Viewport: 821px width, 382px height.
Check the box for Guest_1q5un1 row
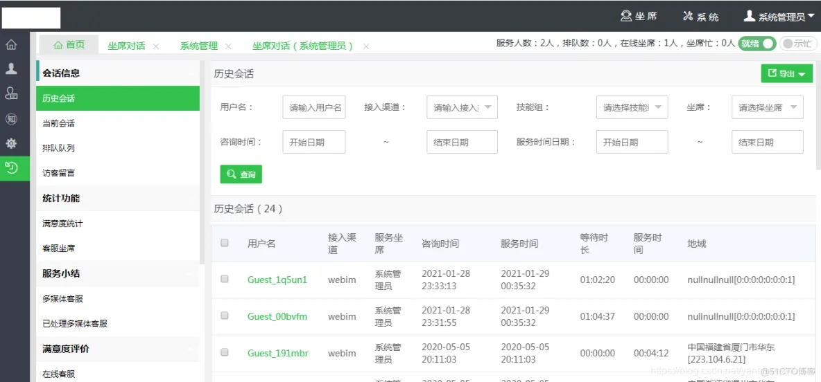point(225,279)
